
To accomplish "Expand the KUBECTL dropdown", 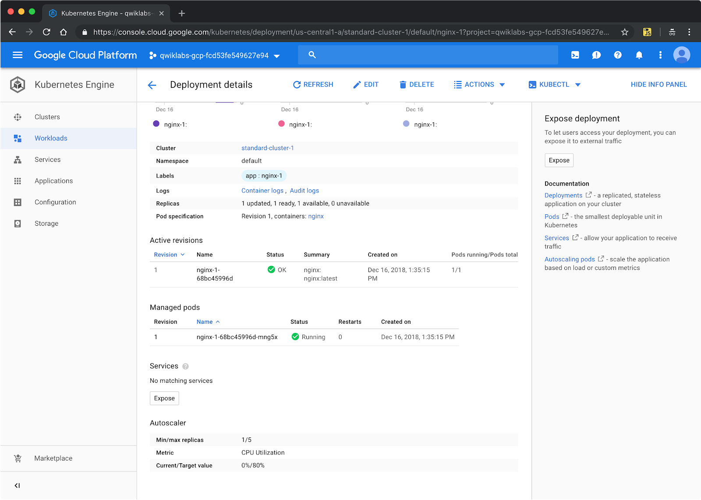I will click(554, 85).
